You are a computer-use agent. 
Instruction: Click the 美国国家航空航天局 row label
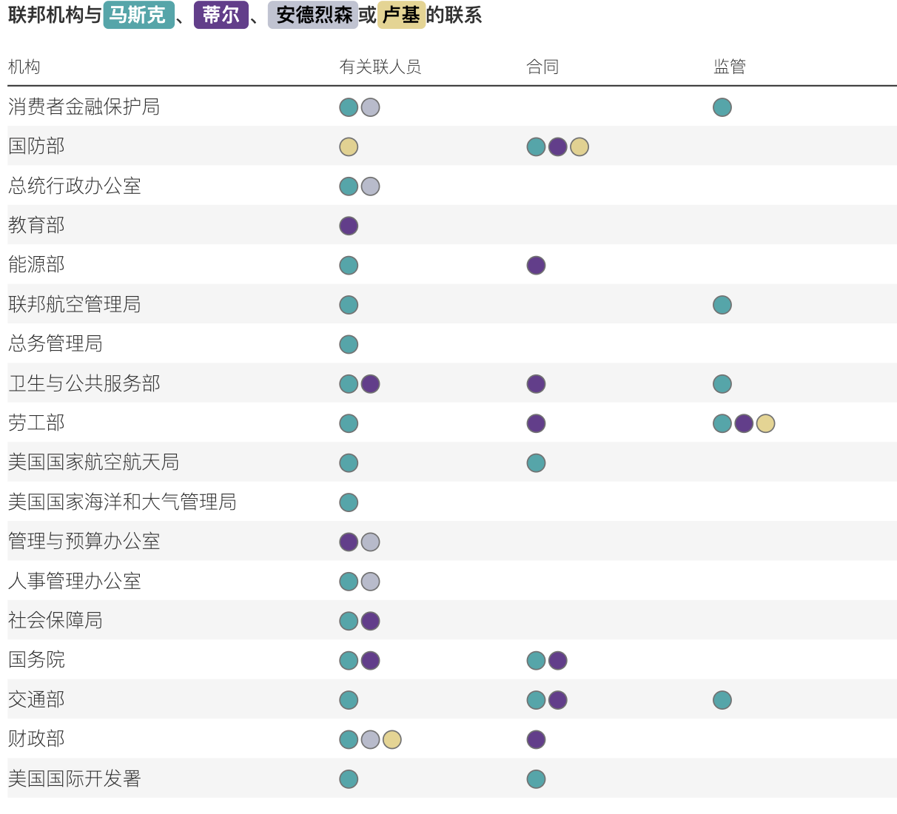pyautogui.click(x=93, y=462)
